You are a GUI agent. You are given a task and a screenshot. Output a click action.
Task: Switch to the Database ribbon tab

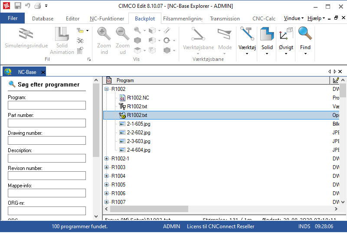43,19
